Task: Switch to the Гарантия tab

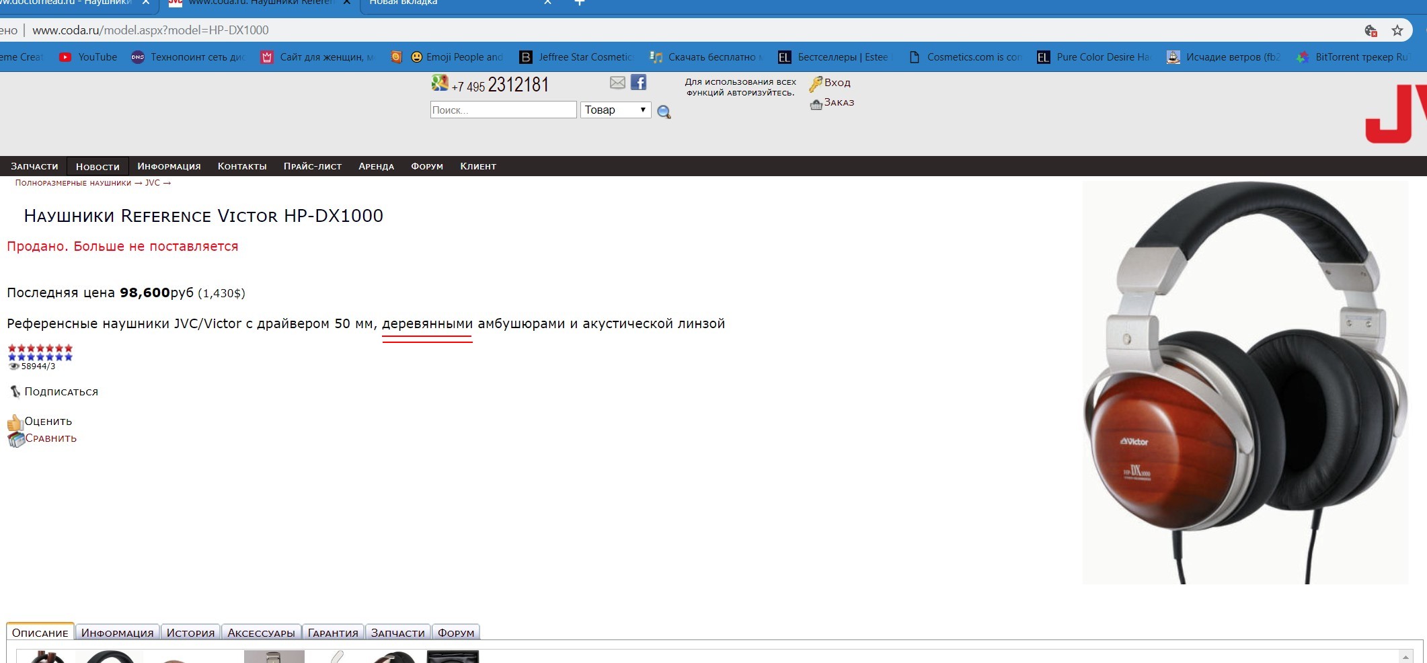Action: tap(333, 633)
